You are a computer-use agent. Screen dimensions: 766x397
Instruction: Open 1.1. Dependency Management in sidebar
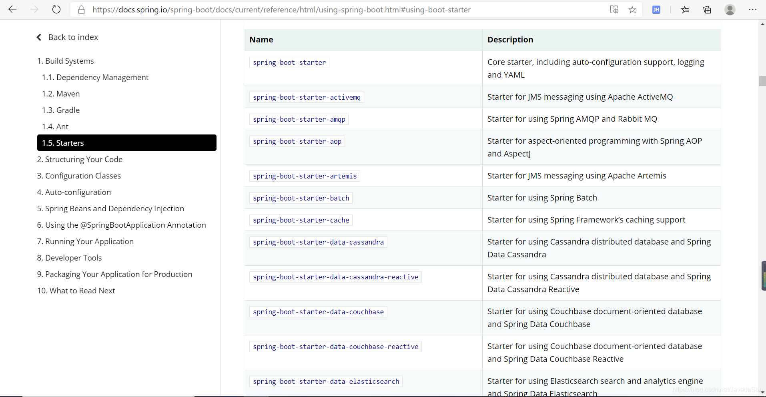pos(95,77)
